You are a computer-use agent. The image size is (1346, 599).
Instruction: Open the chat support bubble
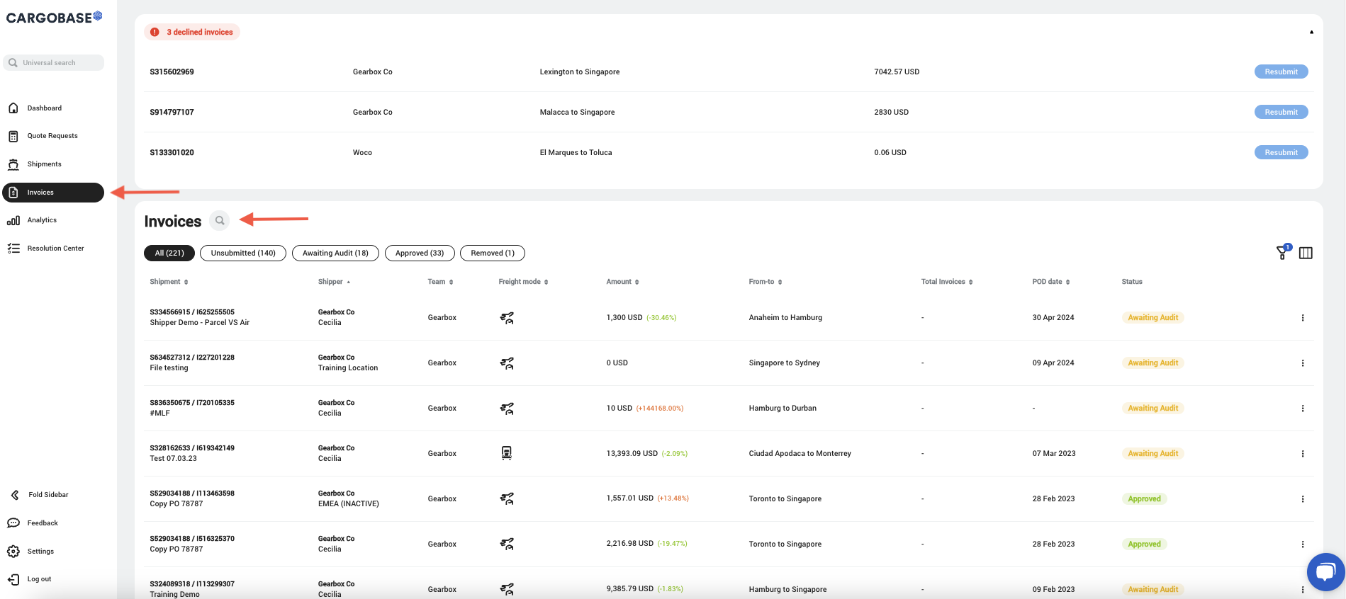(x=1325, y=571)
